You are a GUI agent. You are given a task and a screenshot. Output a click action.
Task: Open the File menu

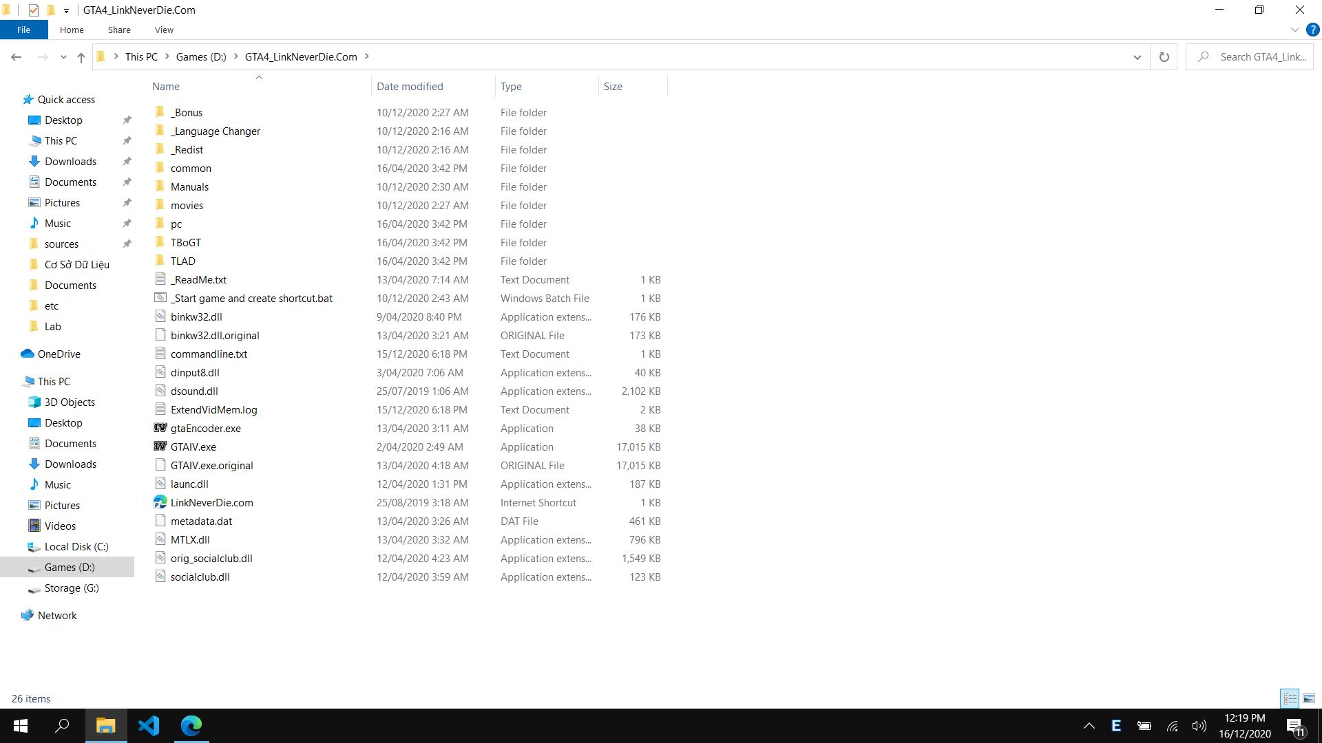(23, 30)
